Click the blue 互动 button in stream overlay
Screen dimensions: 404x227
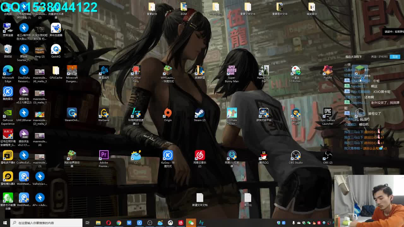pyautogui.click(x=395, y=57)
